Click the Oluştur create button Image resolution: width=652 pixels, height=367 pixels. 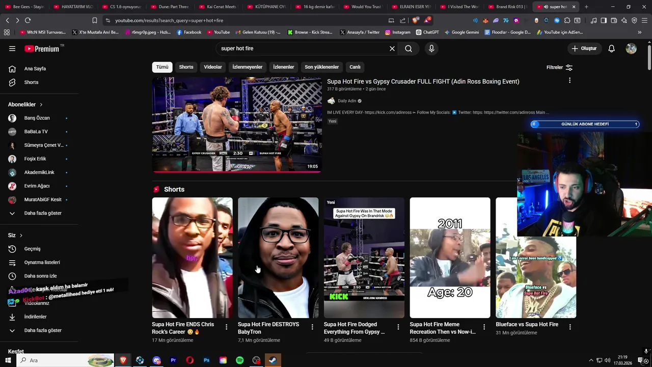(x=584, y=48)
